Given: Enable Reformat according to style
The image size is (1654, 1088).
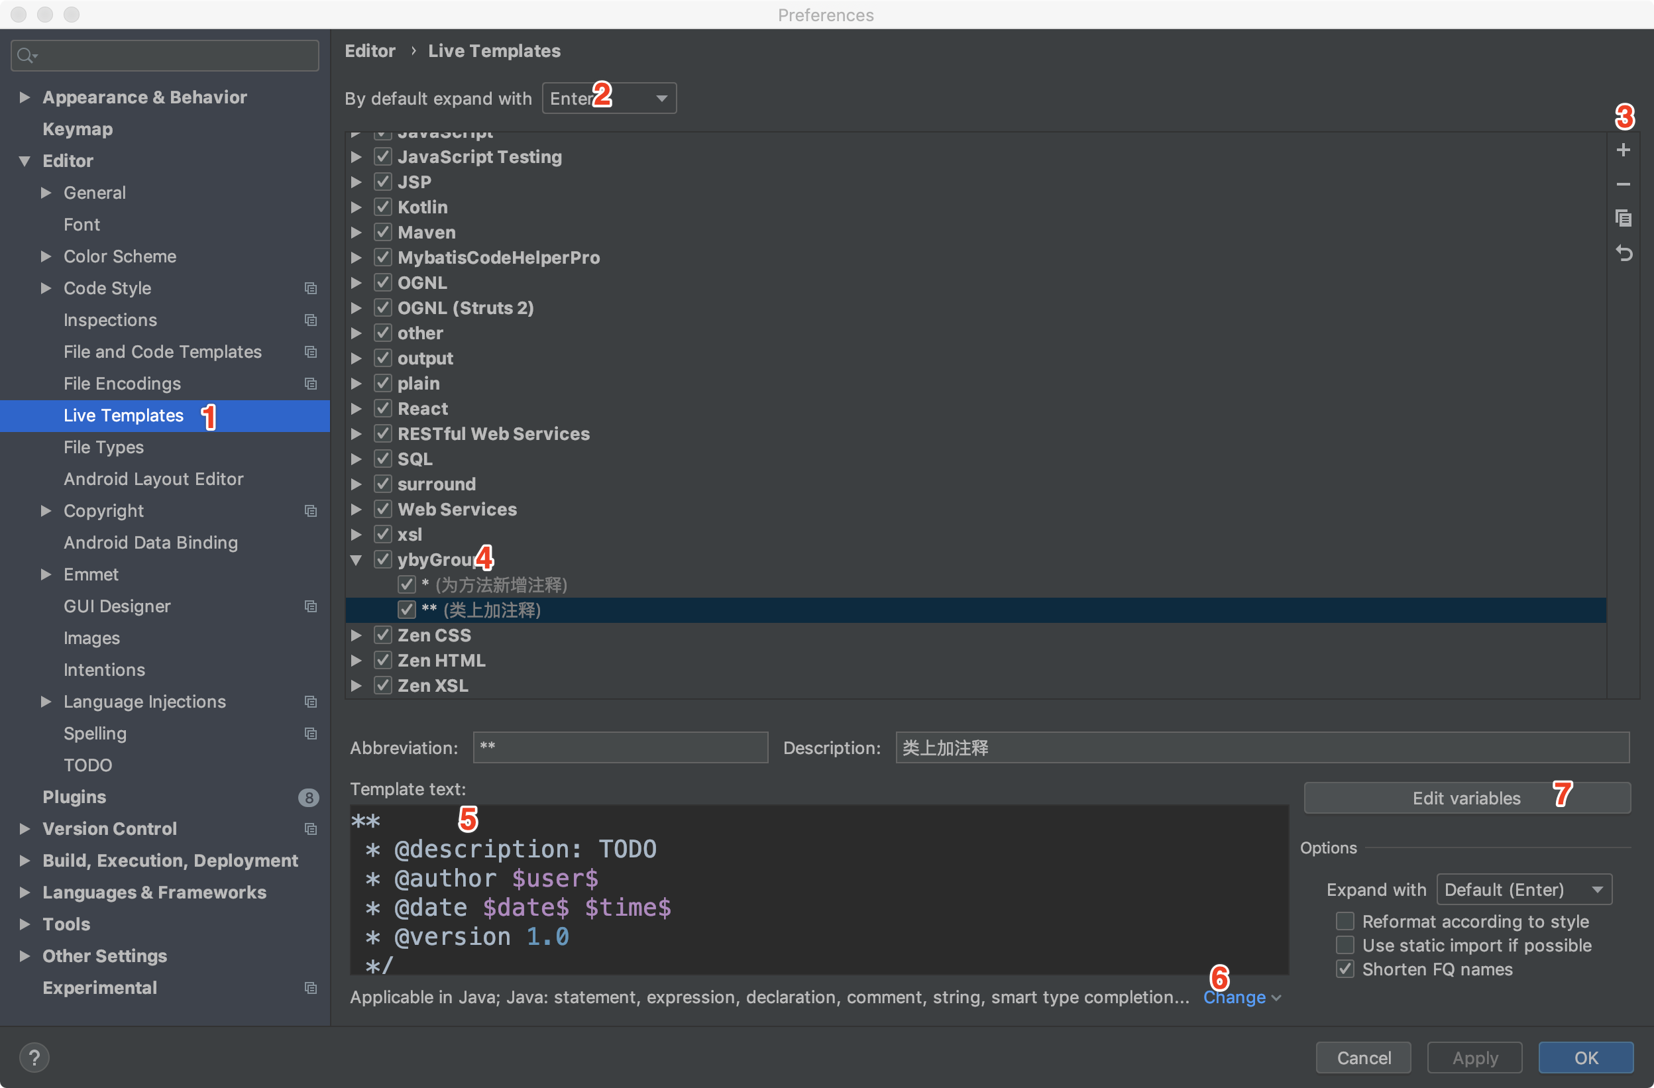Looking at the screenshot, I should (1345, 921).
